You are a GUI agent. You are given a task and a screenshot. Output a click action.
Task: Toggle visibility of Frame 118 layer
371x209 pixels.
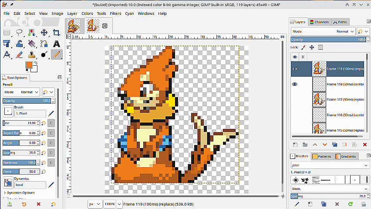(x=295, y=84)
